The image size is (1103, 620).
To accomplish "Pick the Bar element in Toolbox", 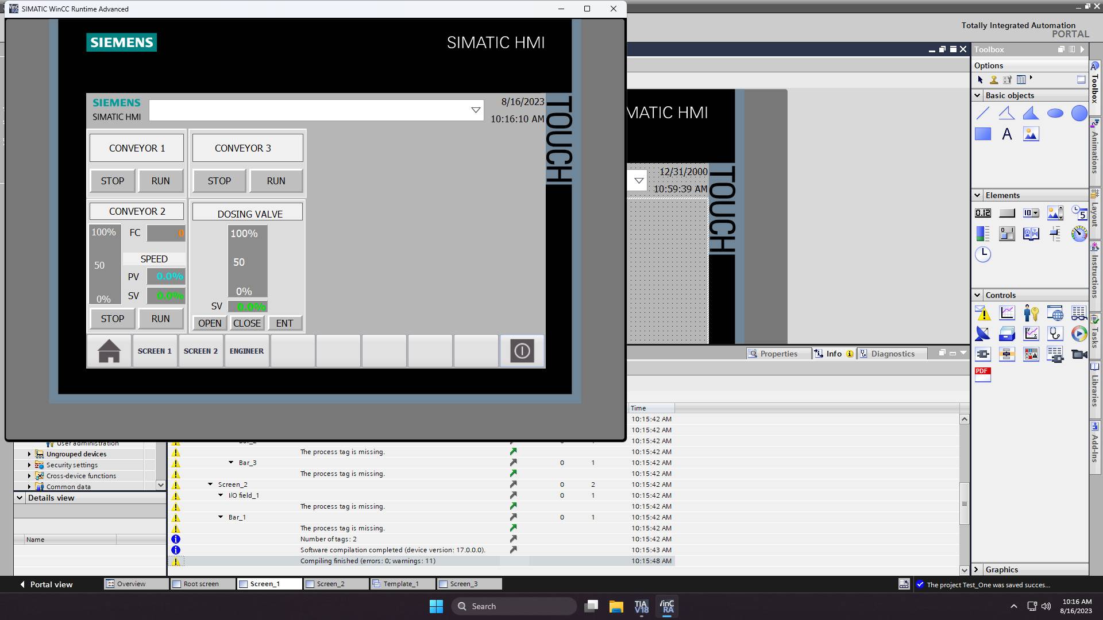I will pos(983,234).
